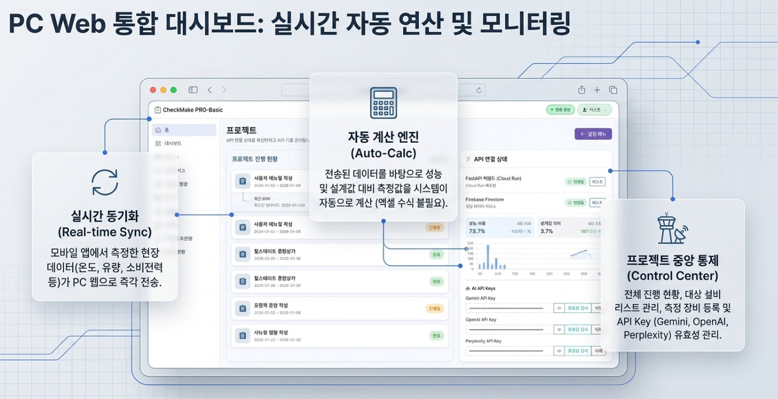
Task: Click the 프로젝트 page heading
Action: point(241,130)
